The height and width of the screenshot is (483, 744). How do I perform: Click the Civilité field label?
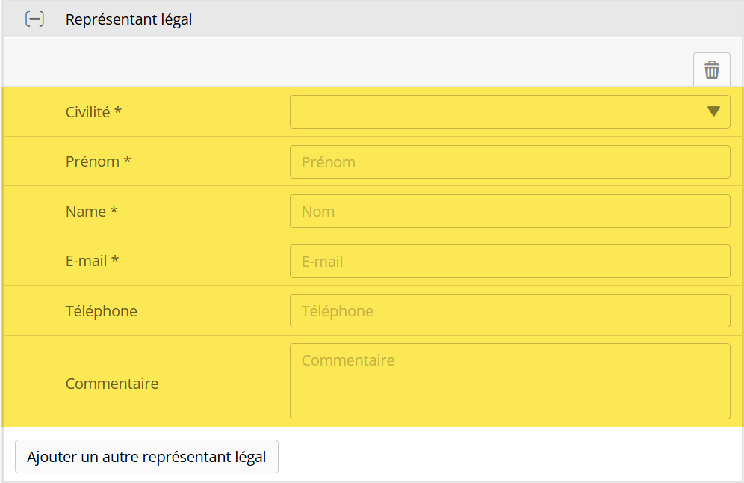point(88,112)
